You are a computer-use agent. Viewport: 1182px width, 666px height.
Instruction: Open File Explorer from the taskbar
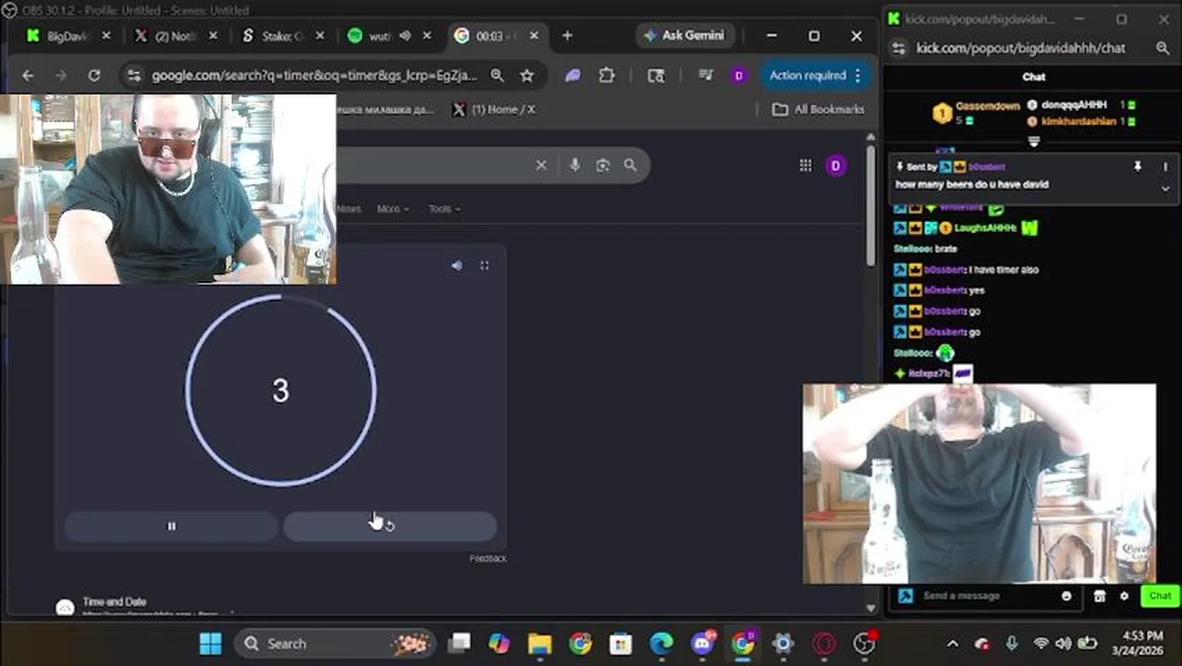(540, 644)
